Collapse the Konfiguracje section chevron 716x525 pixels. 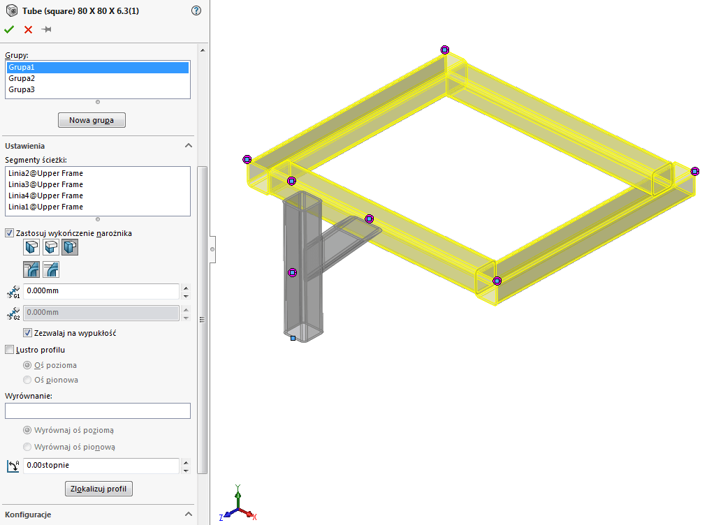click(x=188, y=515)
